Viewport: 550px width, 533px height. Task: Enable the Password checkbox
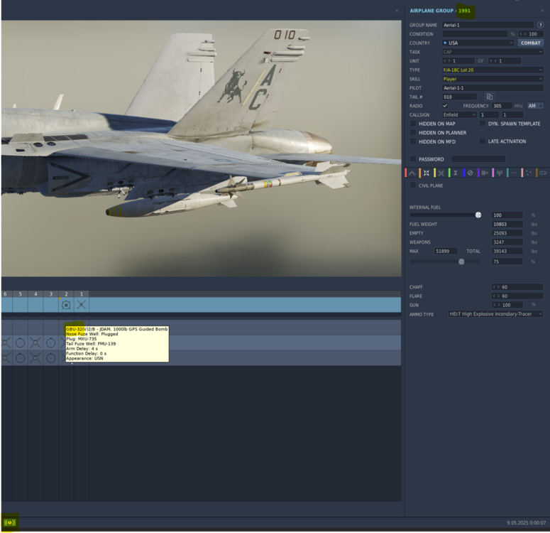[413, 159]
